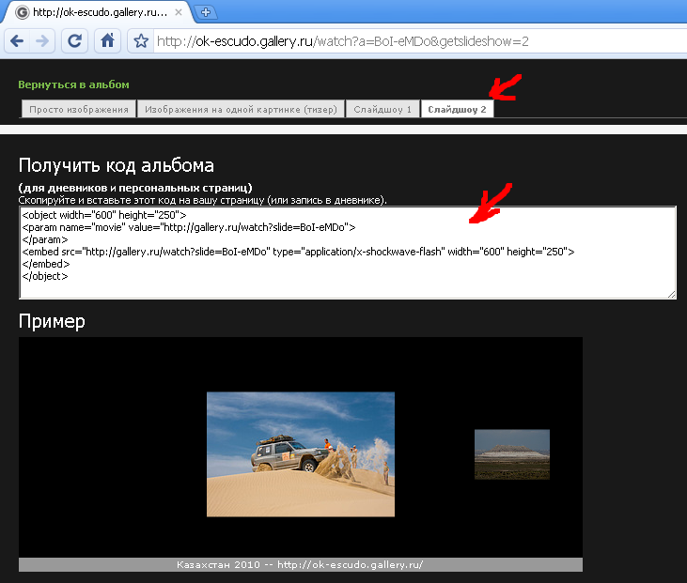Go to the browser Home page
The height and width of the screenshot is (583, 687).
(108, 41)
